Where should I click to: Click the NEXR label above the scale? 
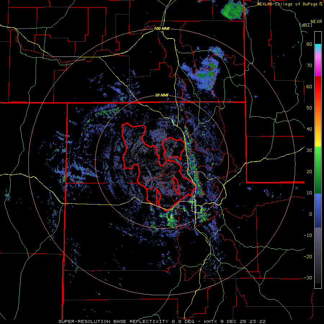pos(316,22)
